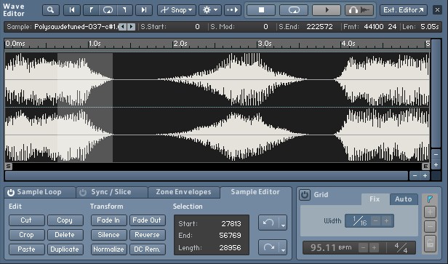The width and height of the screenshot is (448, 264).
Task: Click the loop jump icon in navigation group
Action: [108, 10]
